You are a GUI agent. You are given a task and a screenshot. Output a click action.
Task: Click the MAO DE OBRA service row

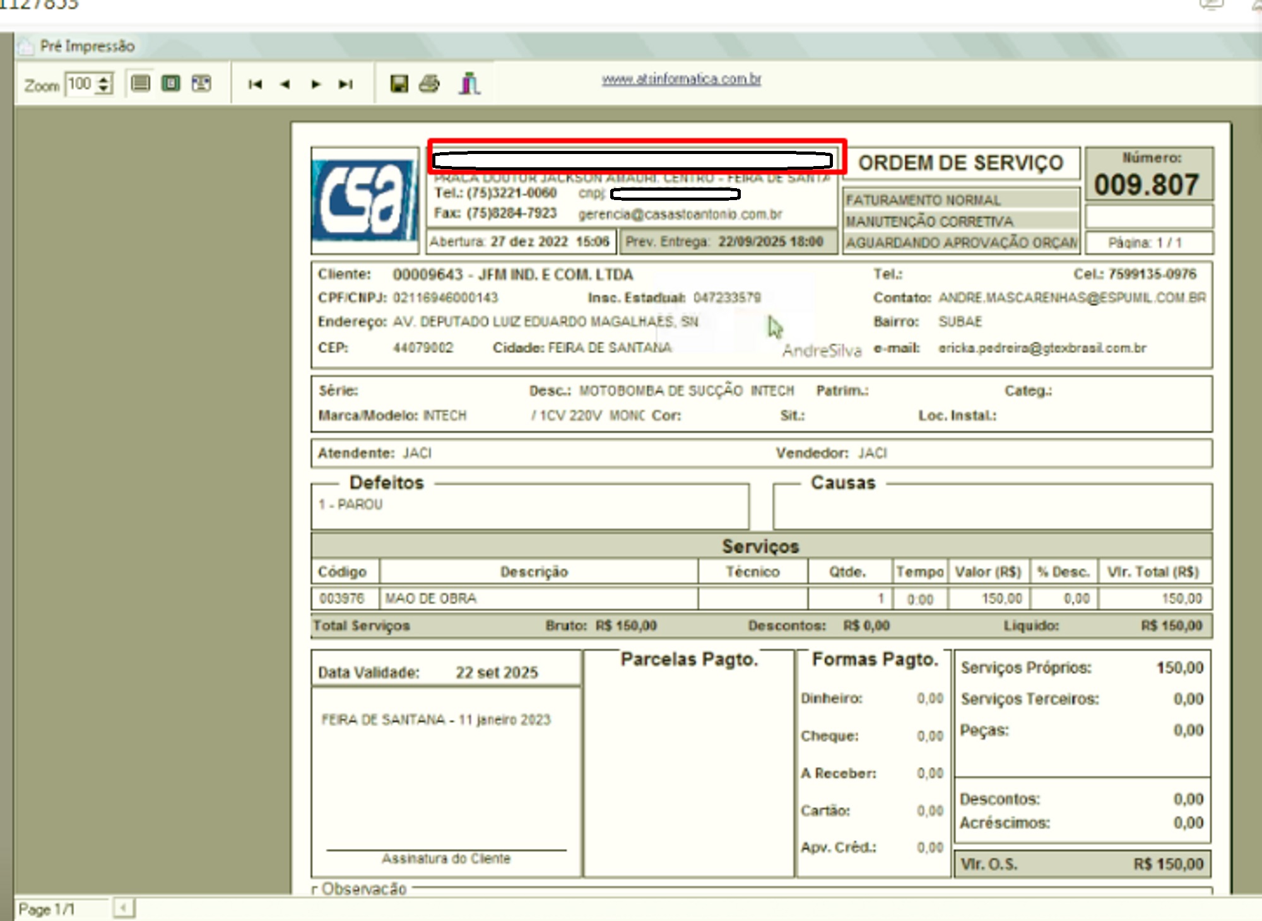pos(762,598)
